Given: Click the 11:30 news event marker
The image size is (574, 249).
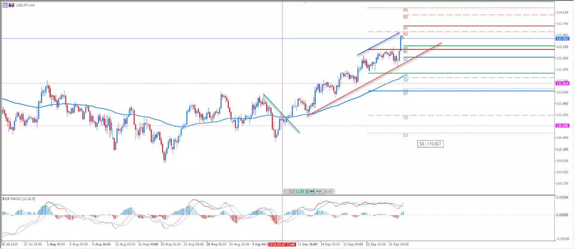Looking at the screenshot, I should tap(300, 191).
